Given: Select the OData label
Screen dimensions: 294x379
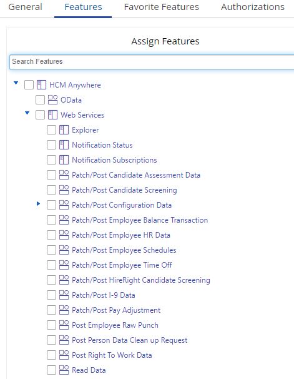Looking at the screenshot, I should (x=71, y=100).
